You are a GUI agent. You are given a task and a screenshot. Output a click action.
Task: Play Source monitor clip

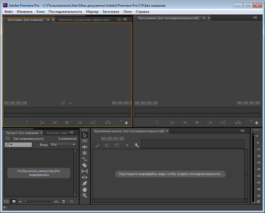point(67,122)
